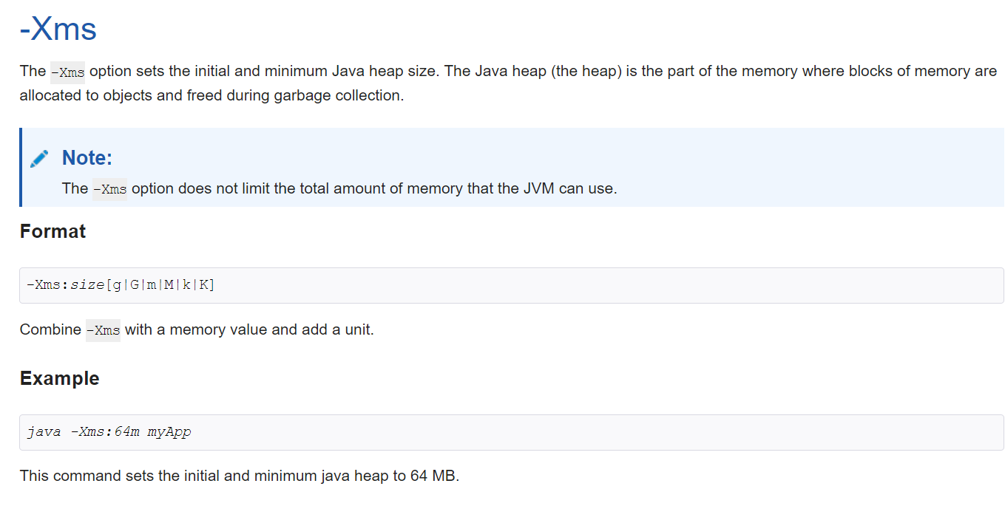This screenshot has width=1005, height=506.
Task: Click the unit options [g|G|m|M|k|K]
Action: (160, 285)
